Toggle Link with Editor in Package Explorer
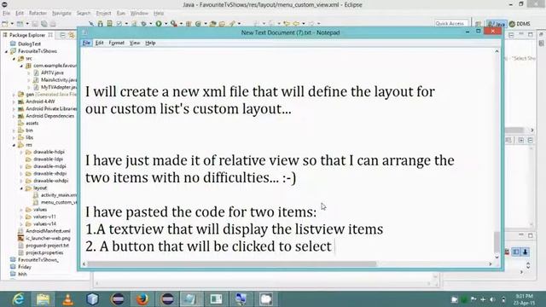546x307 pixels. coord(72,35)
